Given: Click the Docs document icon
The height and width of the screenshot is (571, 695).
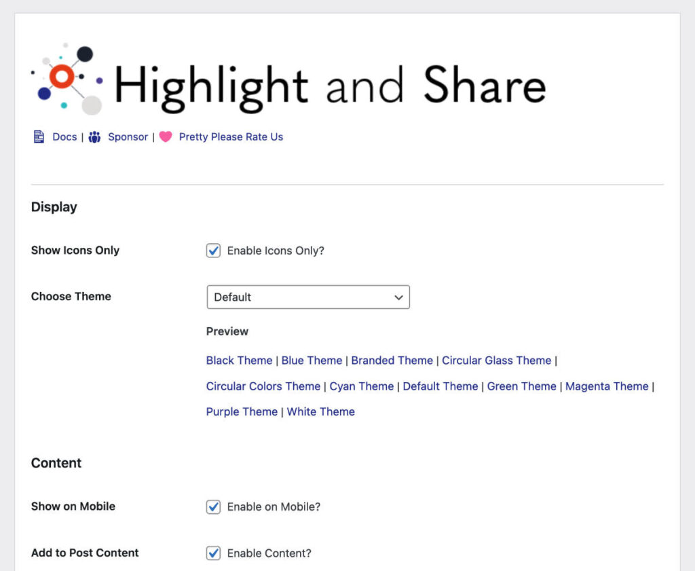Looking at the screenshot, I should pos(39,137).
